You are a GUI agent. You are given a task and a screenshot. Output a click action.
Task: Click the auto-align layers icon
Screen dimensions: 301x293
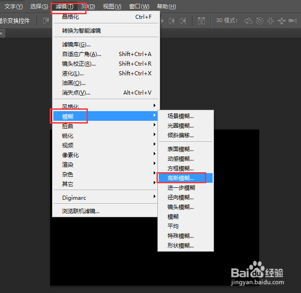click(x=201, y=21)
